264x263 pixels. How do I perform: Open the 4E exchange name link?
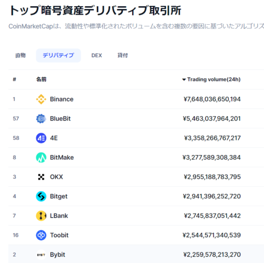pos(54,138)
